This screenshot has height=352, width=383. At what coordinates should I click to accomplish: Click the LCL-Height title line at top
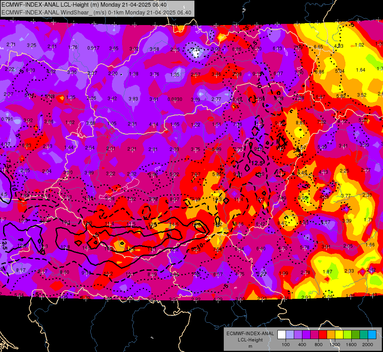tap(84, 5)
